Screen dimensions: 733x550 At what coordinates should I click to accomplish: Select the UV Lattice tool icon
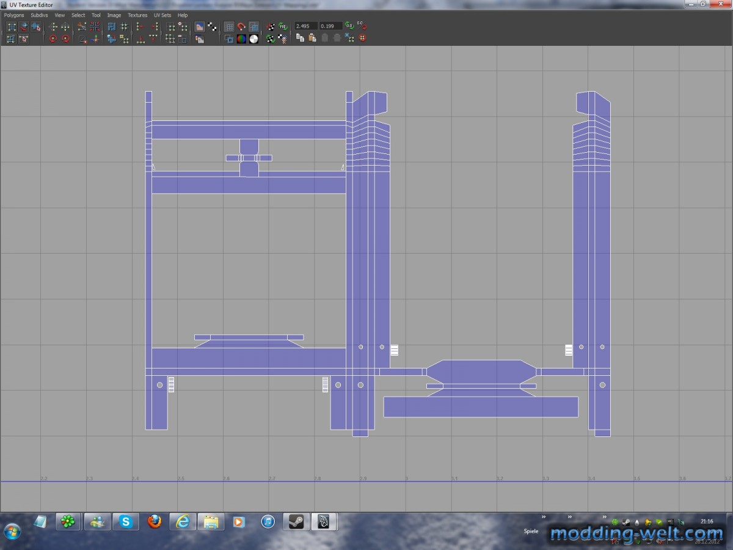(x=12, y=27)
